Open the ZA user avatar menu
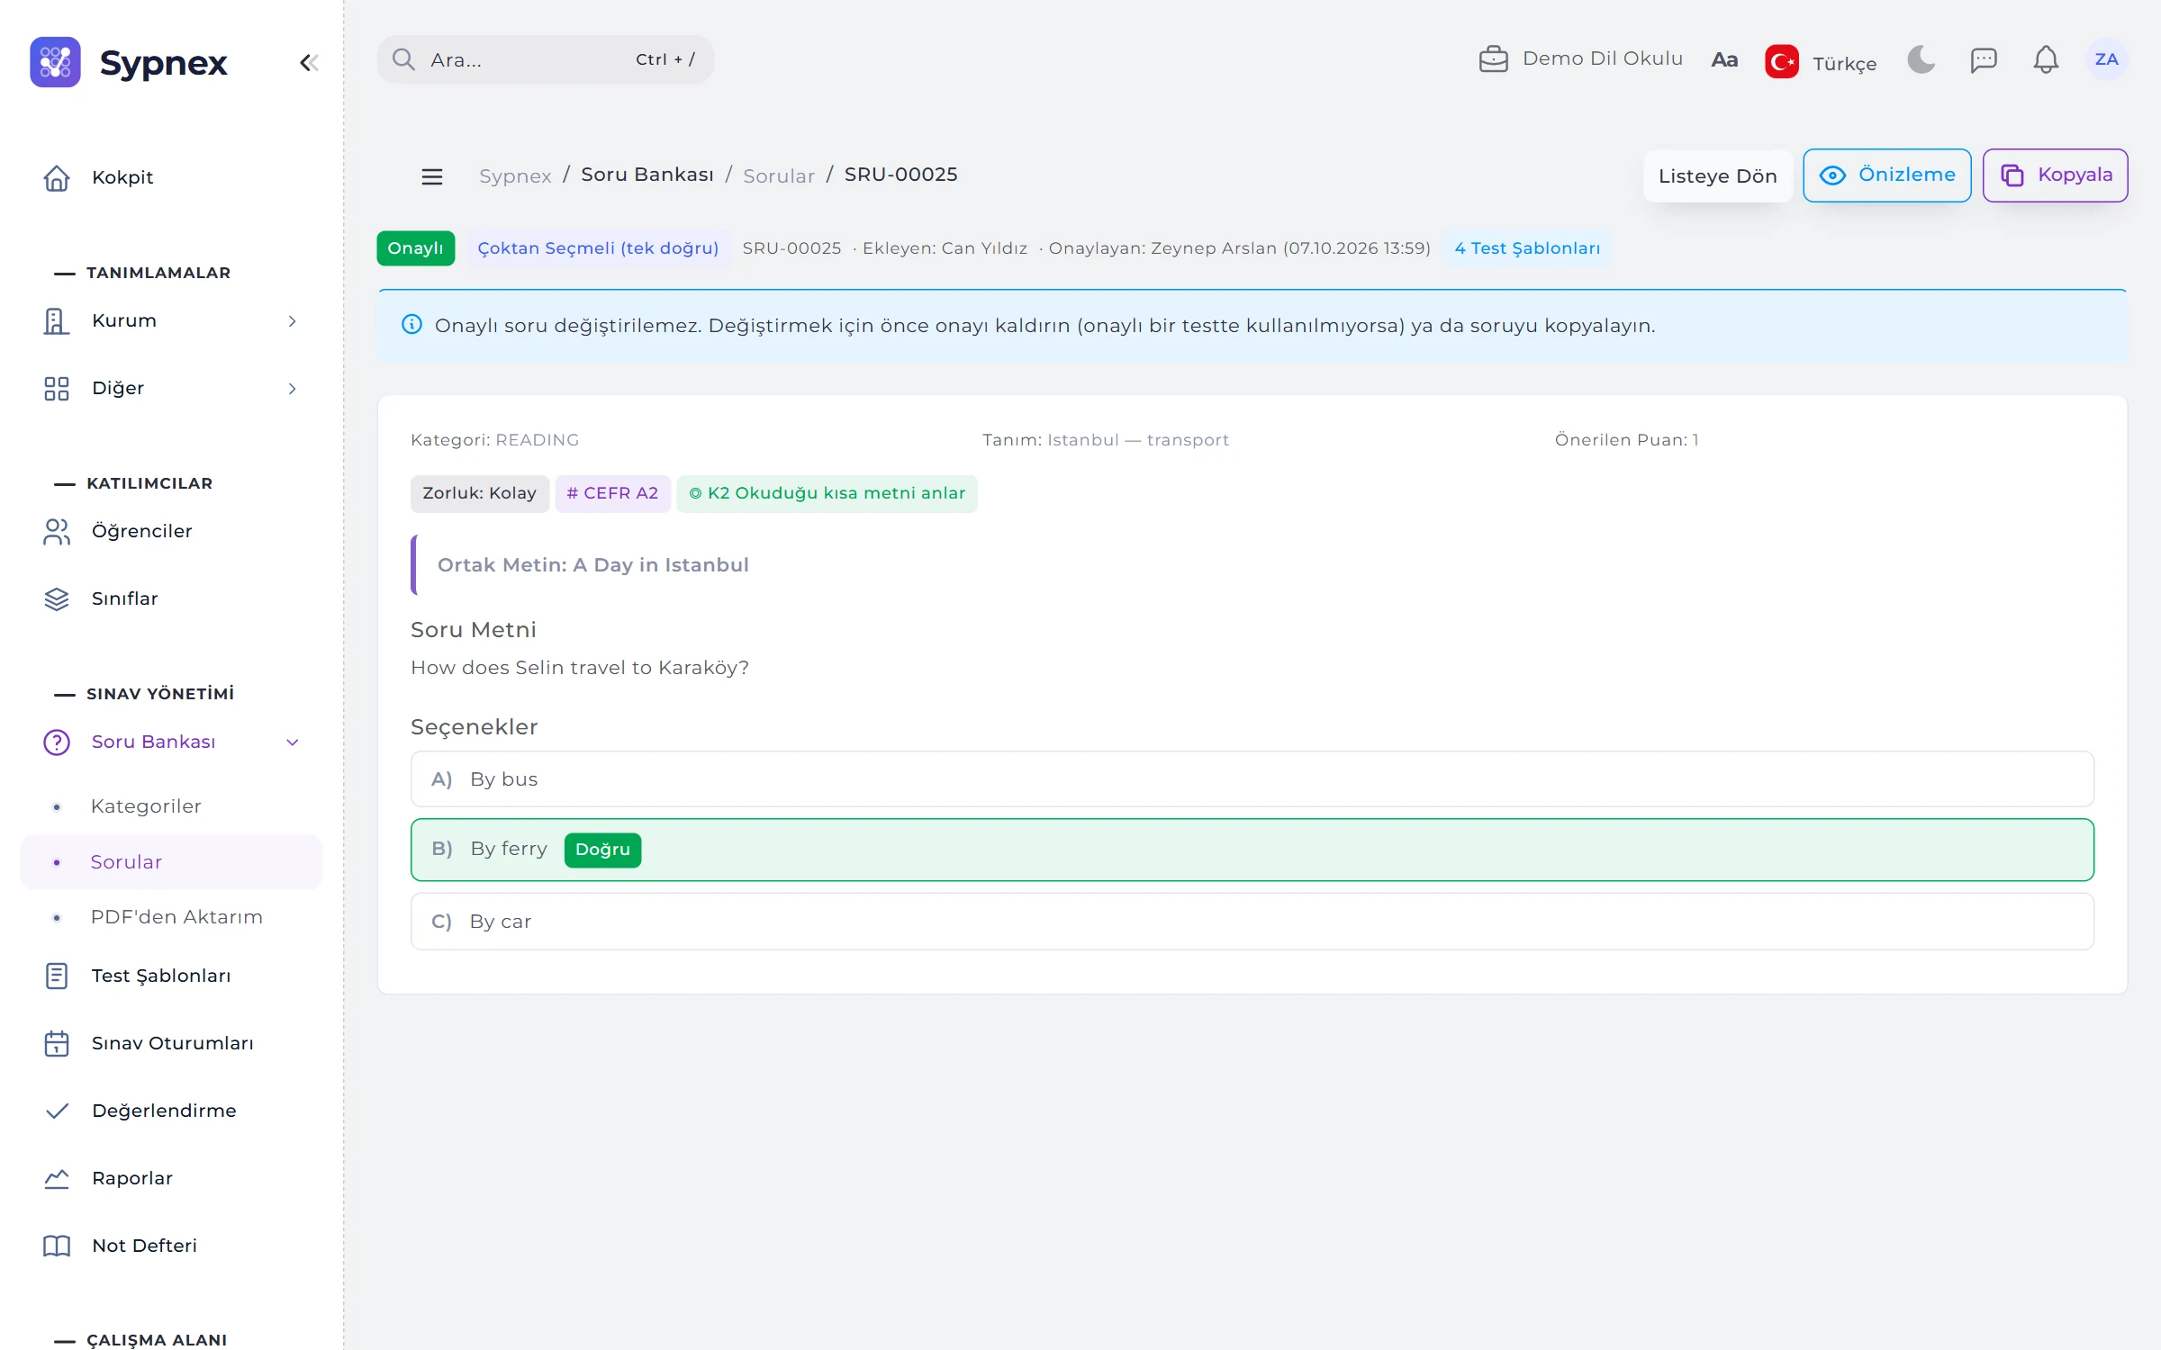The image size is (2161, 1350). click(2106, 59)
